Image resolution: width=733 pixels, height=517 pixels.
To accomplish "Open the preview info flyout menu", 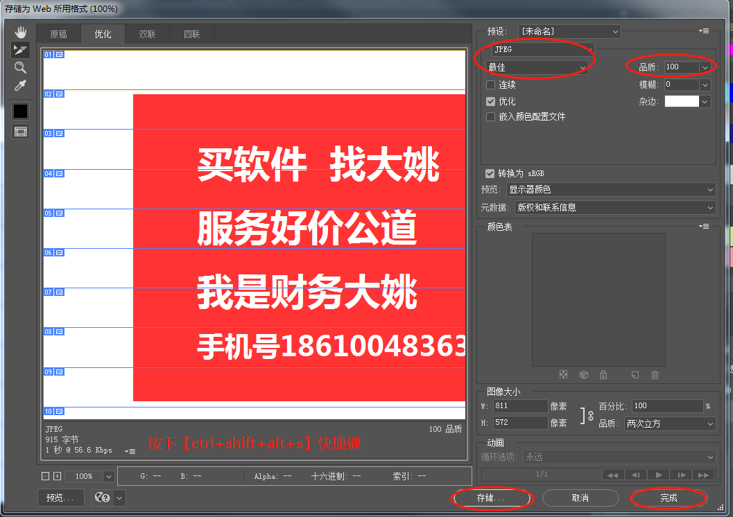I will (x=130, y=451).
